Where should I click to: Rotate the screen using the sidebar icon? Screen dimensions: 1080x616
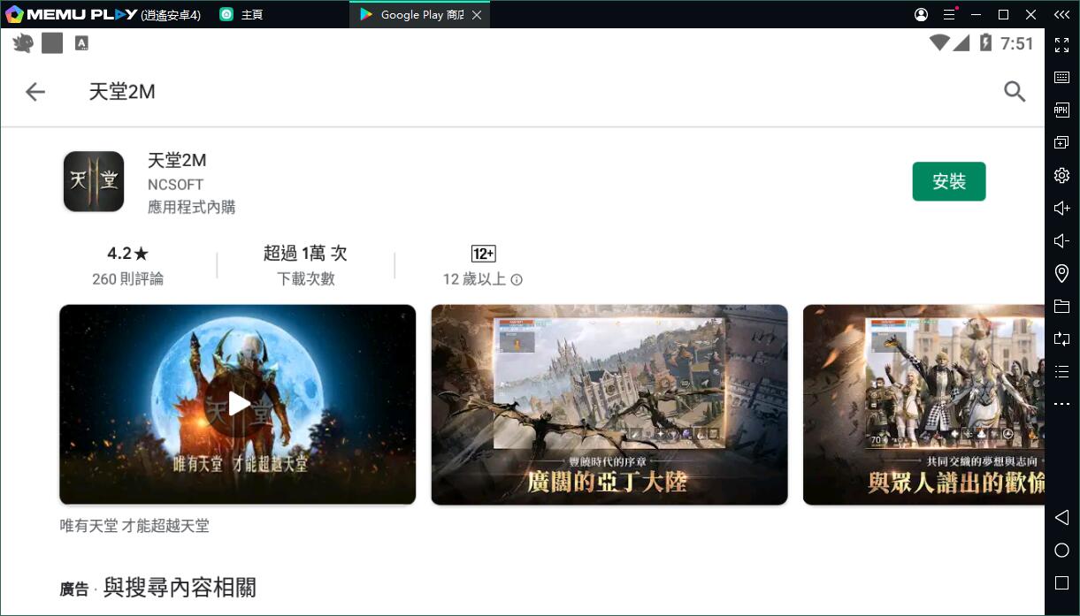1061,338
